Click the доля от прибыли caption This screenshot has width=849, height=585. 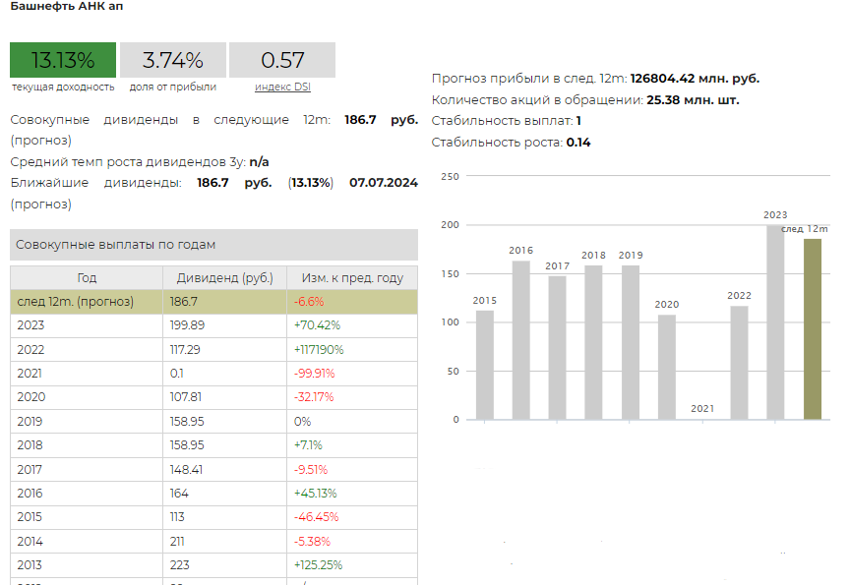pos(173,88)
